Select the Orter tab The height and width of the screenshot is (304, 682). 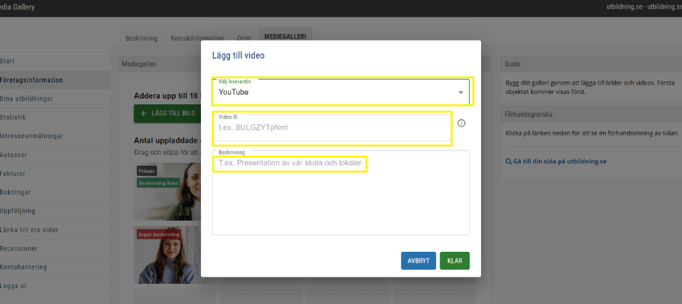pos(244,38)
